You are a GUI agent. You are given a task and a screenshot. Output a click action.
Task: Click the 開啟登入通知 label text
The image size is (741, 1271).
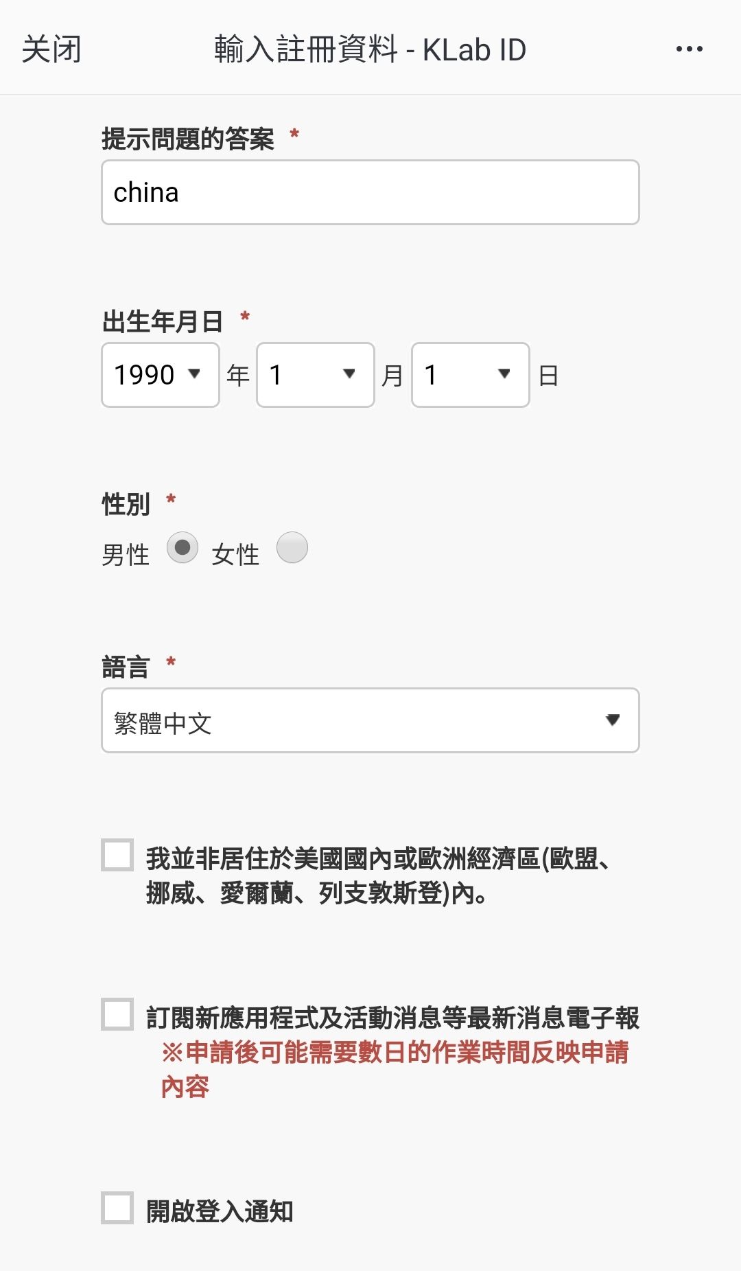pos(220,1211)
